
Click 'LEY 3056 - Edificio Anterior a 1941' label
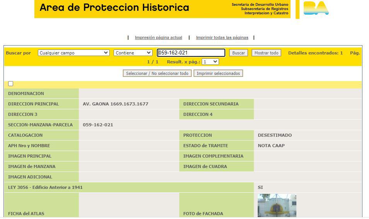pos(45,187)
